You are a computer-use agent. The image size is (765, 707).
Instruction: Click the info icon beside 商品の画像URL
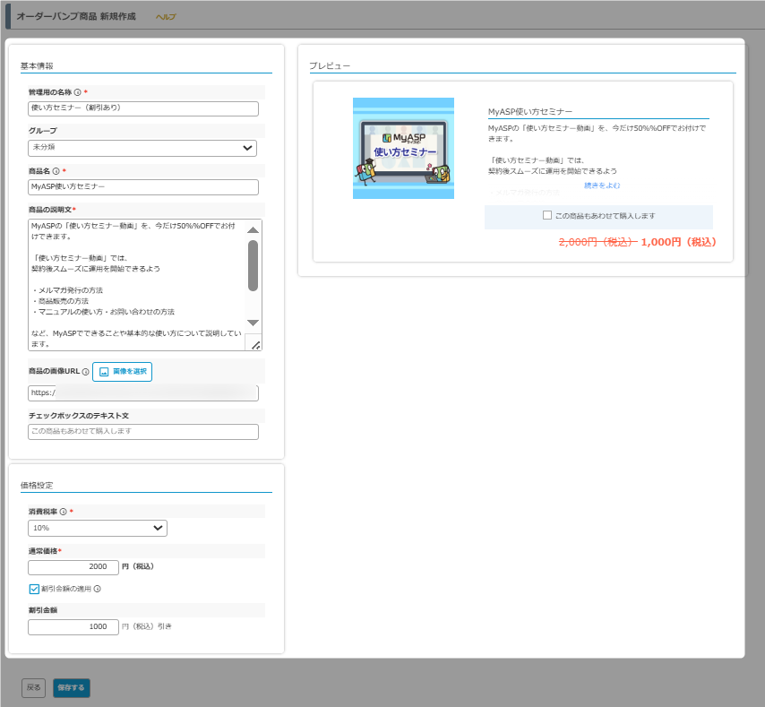pos(85,372)
